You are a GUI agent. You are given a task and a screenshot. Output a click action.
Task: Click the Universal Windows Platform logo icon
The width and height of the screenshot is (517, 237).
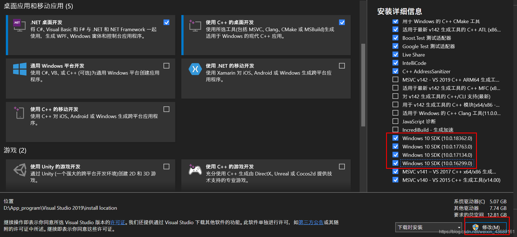click(x=20, y=69)
